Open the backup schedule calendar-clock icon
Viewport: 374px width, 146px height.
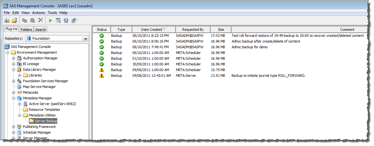58,21
